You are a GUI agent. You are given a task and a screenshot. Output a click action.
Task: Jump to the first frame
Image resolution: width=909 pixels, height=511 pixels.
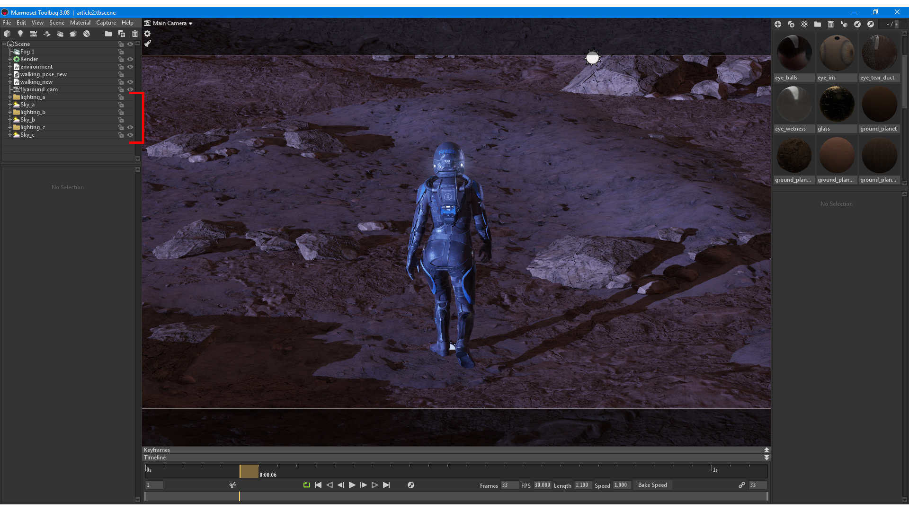318,485
